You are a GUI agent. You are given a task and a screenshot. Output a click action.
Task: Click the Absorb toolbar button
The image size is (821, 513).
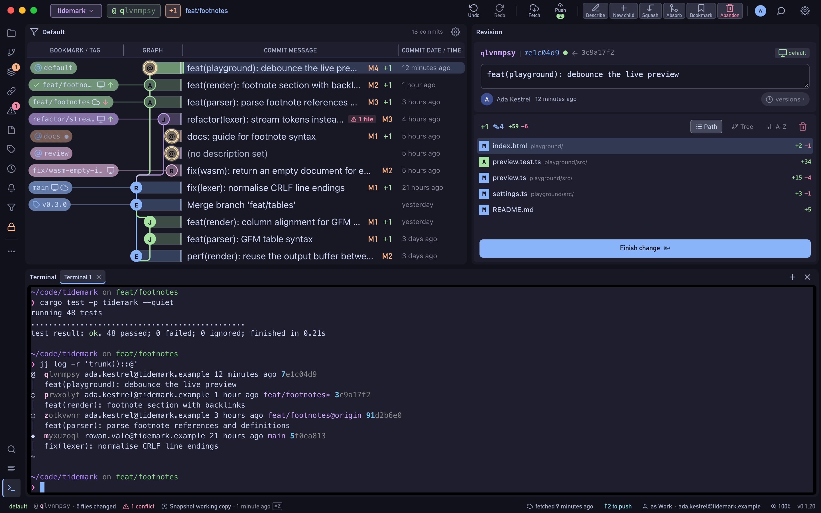(674, 11)
